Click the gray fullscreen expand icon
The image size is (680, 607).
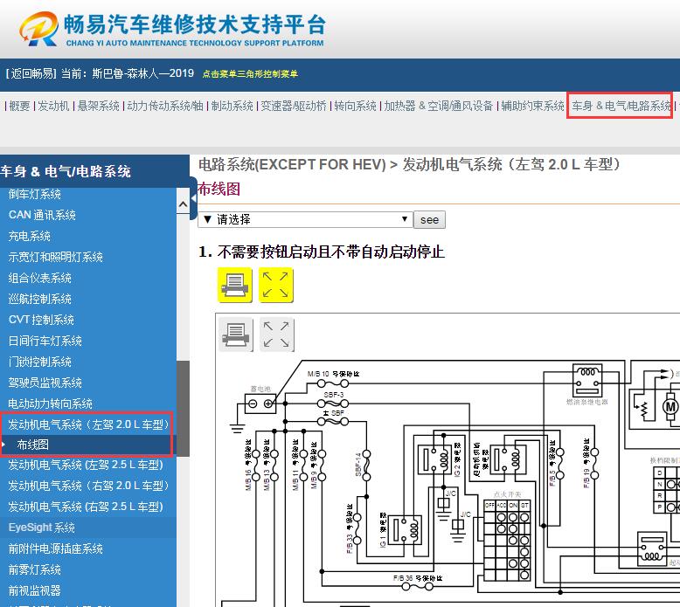coord(276,335)
